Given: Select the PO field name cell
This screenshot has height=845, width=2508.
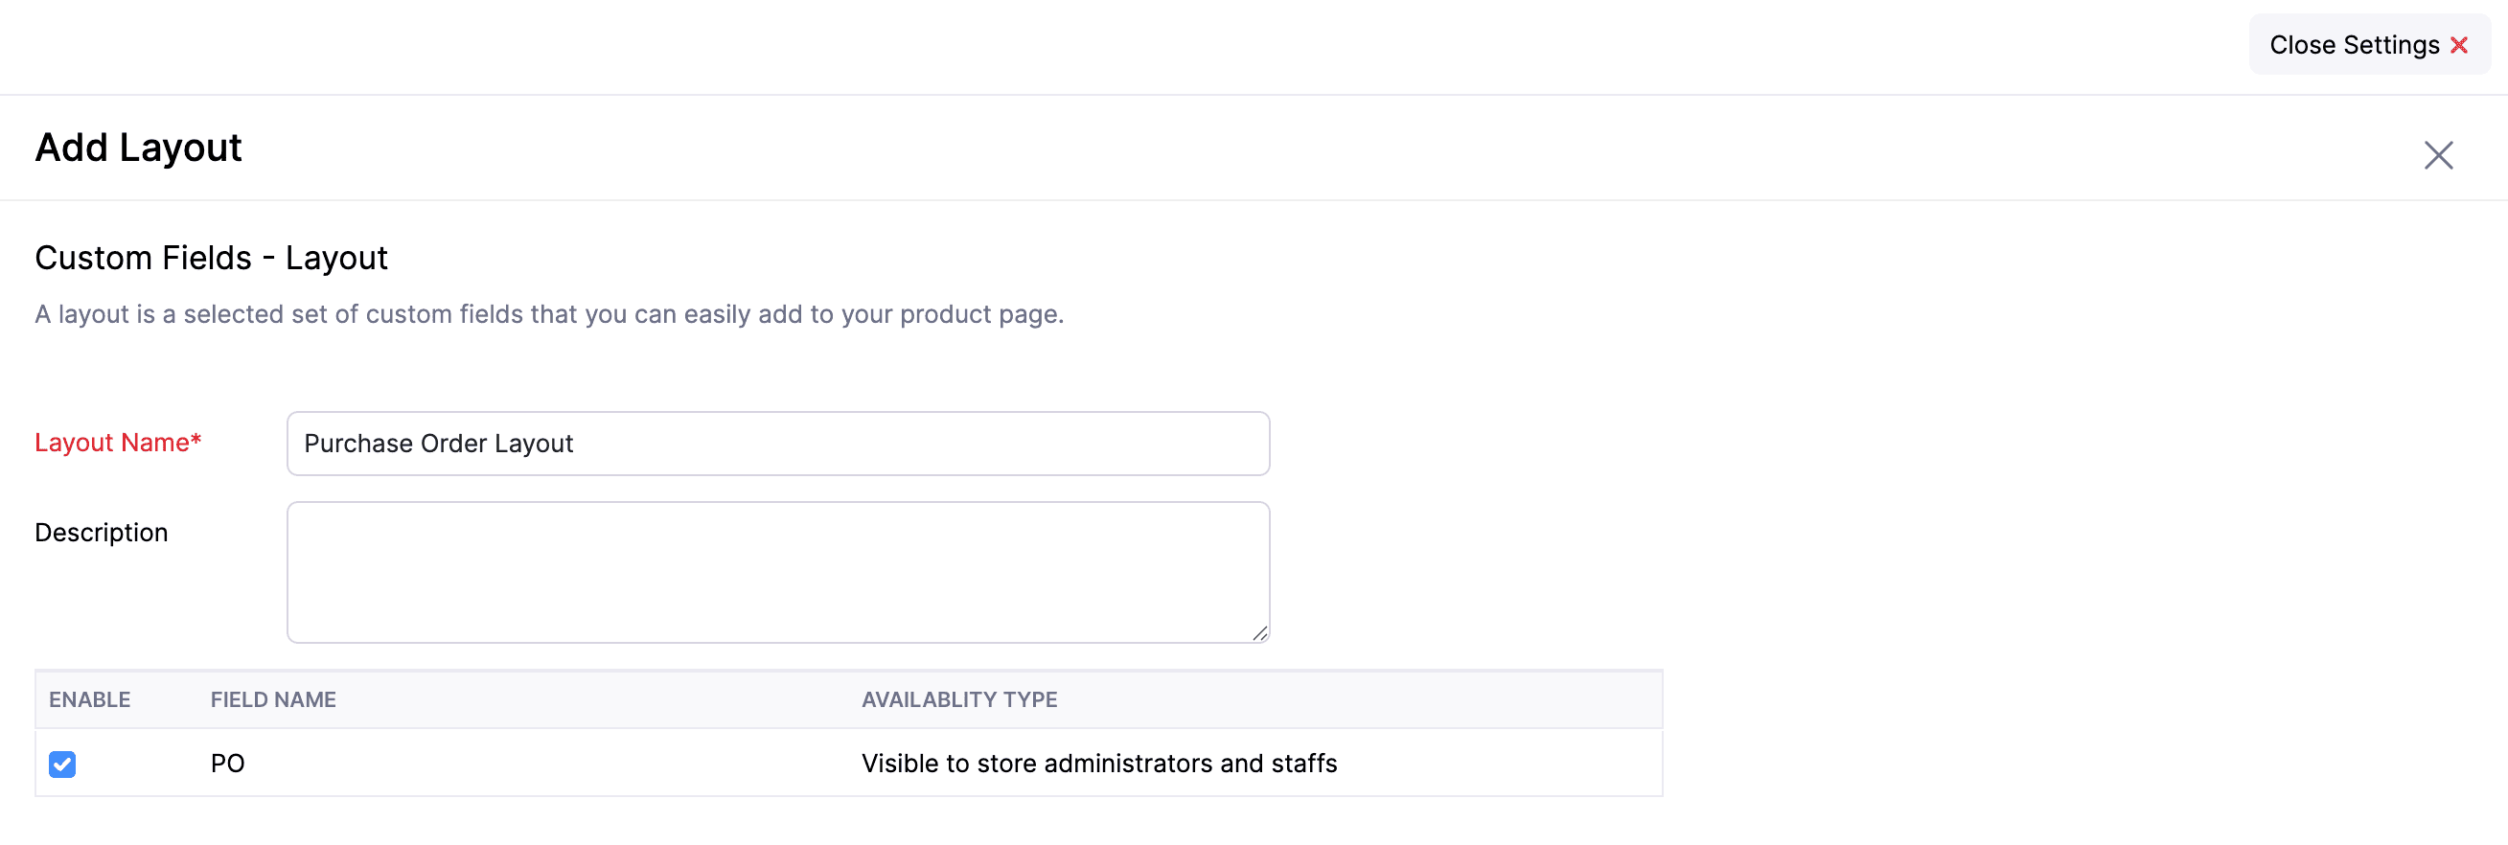Looking at the screenshot, I should point(228,764).
